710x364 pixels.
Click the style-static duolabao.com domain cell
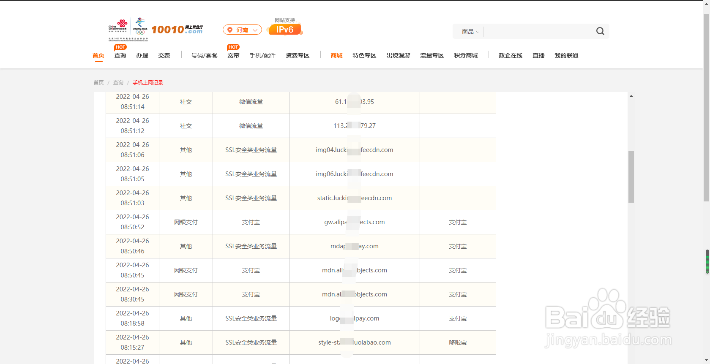[355, 342]
